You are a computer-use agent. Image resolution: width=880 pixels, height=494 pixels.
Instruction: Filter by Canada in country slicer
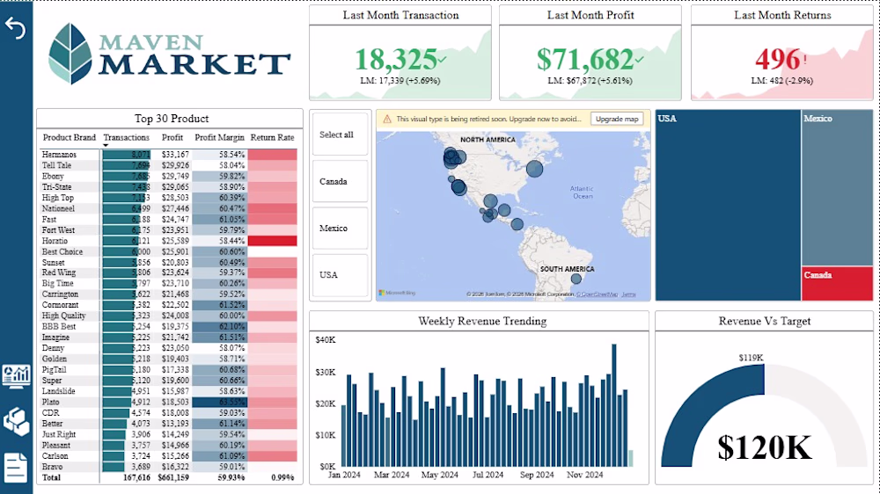click(x=340, y=181)
